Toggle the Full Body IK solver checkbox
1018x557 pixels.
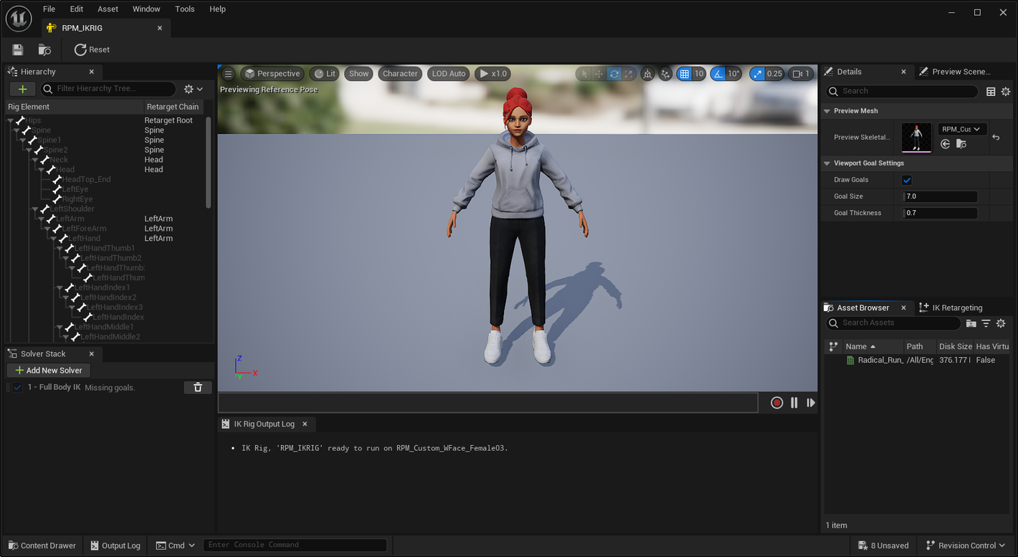click(16, 387)
